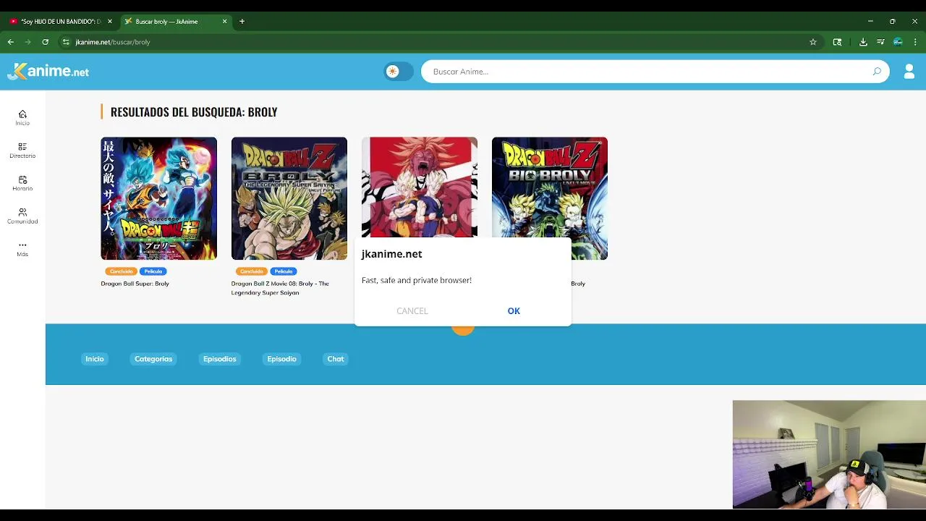The width and height of the screenshot is (926, 521).
Task: Bookmark this page with the star
Action: 813,42
